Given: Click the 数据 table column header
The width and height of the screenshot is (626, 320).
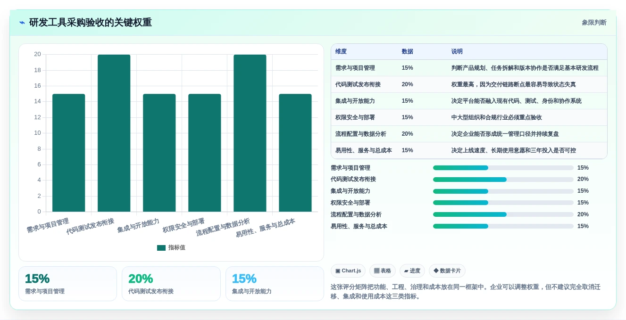Looking at the screenshot, I should click(408, 51).
